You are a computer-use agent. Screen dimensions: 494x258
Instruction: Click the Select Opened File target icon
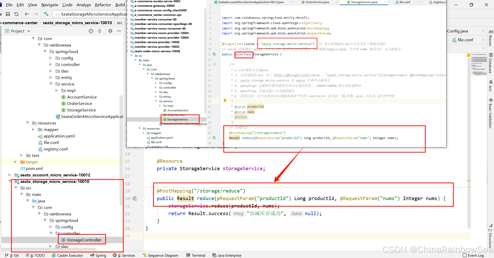point(91,31)
